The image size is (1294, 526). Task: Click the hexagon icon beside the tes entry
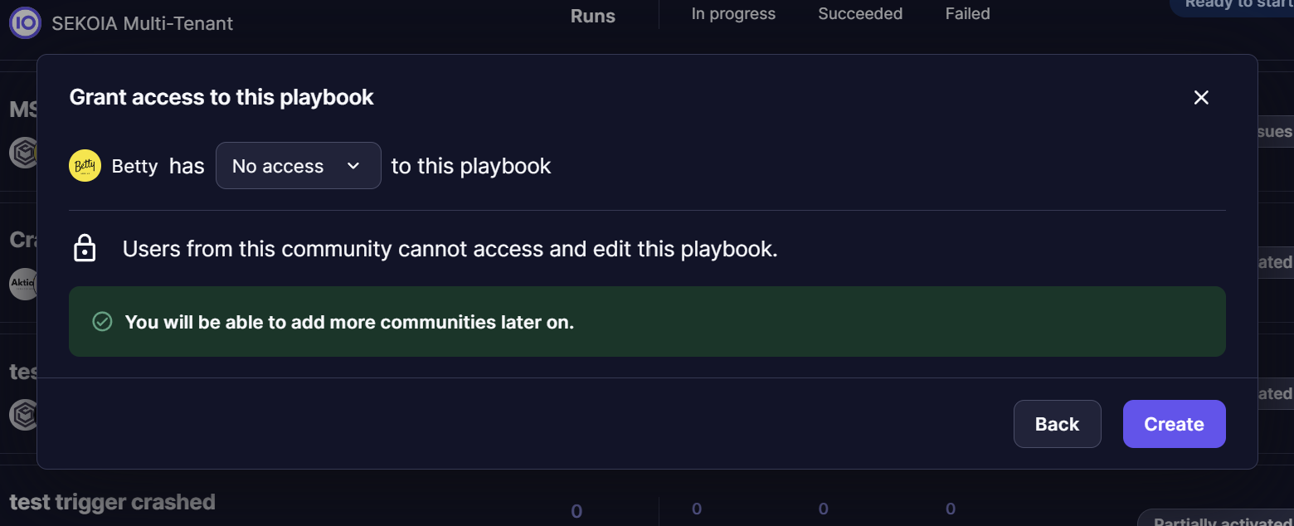(21, 415)
